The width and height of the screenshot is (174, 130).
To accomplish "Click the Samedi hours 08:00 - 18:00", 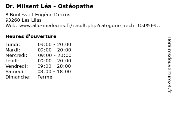I will 54,71.
